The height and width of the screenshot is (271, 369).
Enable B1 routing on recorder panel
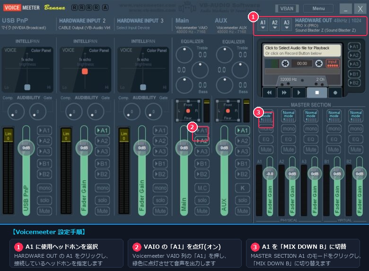(x=354, y=74)
